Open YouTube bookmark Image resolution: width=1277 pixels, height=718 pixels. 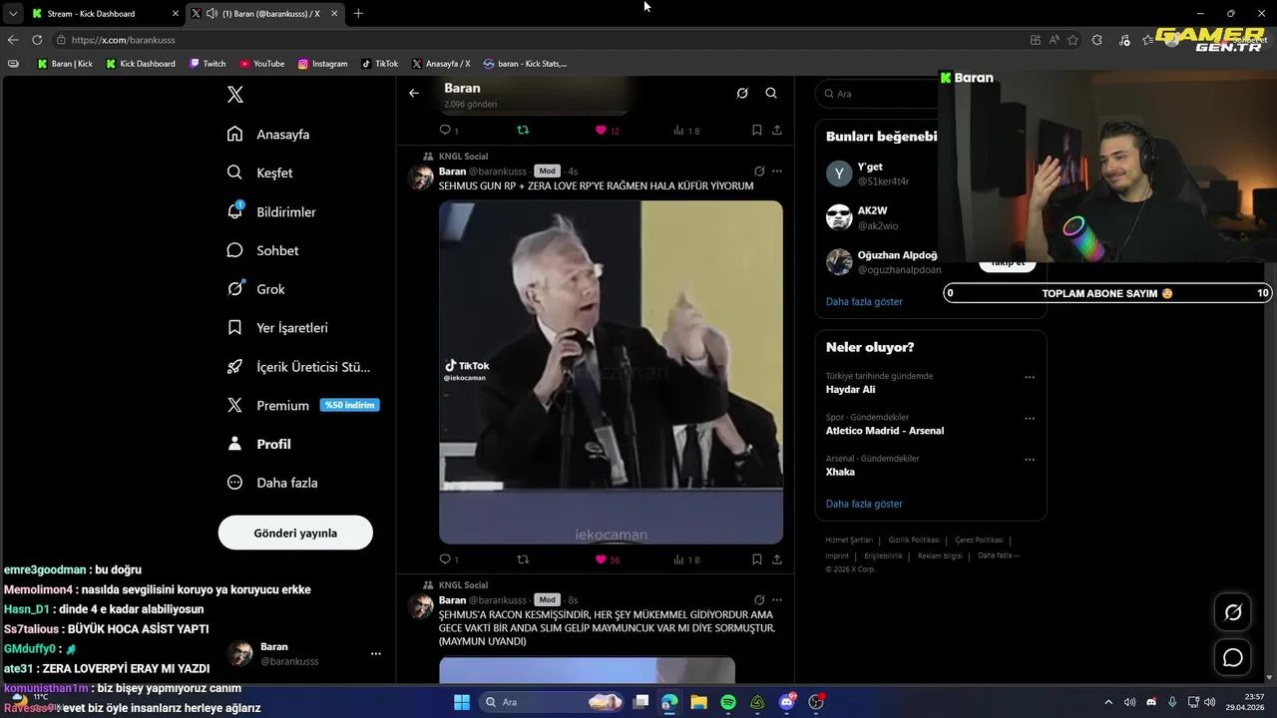262,64
